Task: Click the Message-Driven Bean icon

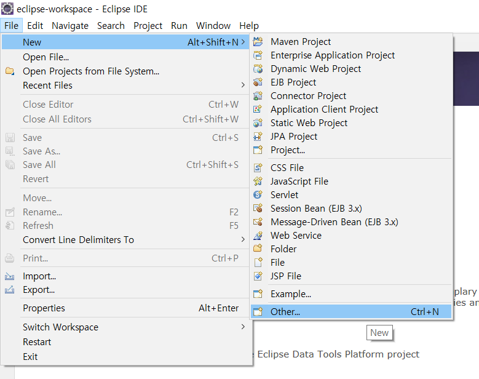Action: pyautogui.click(x=258, y=222)
